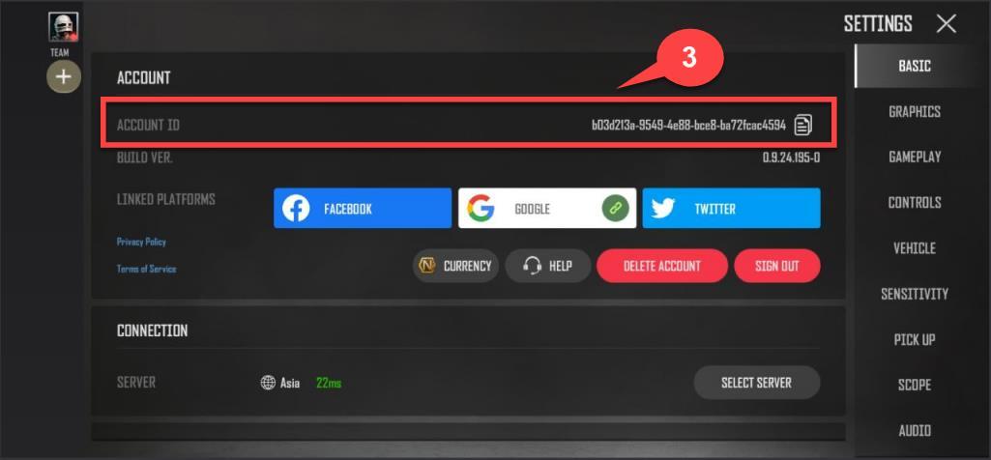991x460 pixels.
Task: Add a teammate with the plus icon
Action: [63, 77]
